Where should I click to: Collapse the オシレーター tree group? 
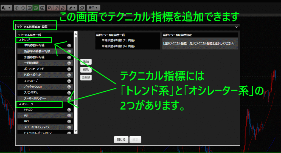[20, 104]
